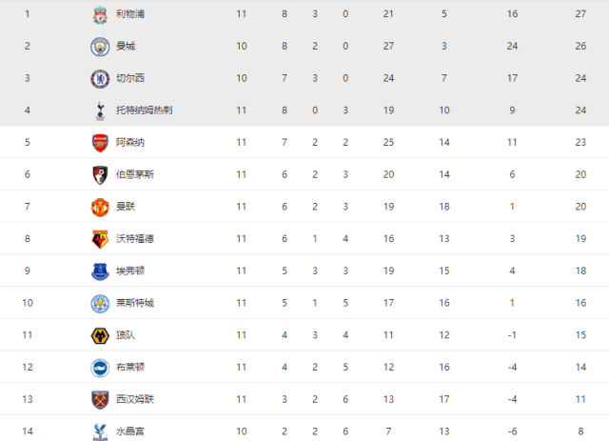The image size is (609, 441).
Task: Click the Tottenham Hotspur cockerel crest
Action: [x=99, y=110]
